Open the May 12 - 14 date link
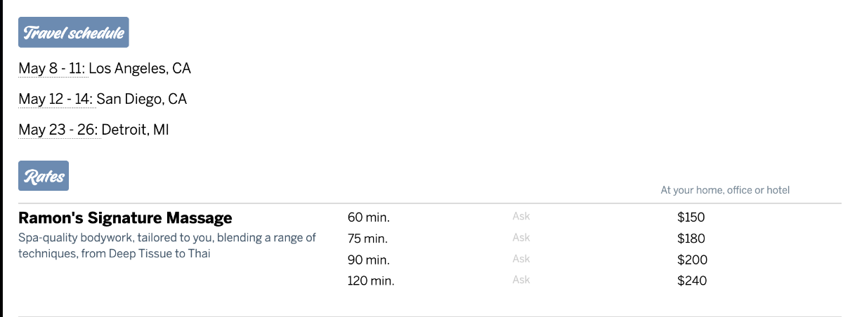 coord(56,99)
